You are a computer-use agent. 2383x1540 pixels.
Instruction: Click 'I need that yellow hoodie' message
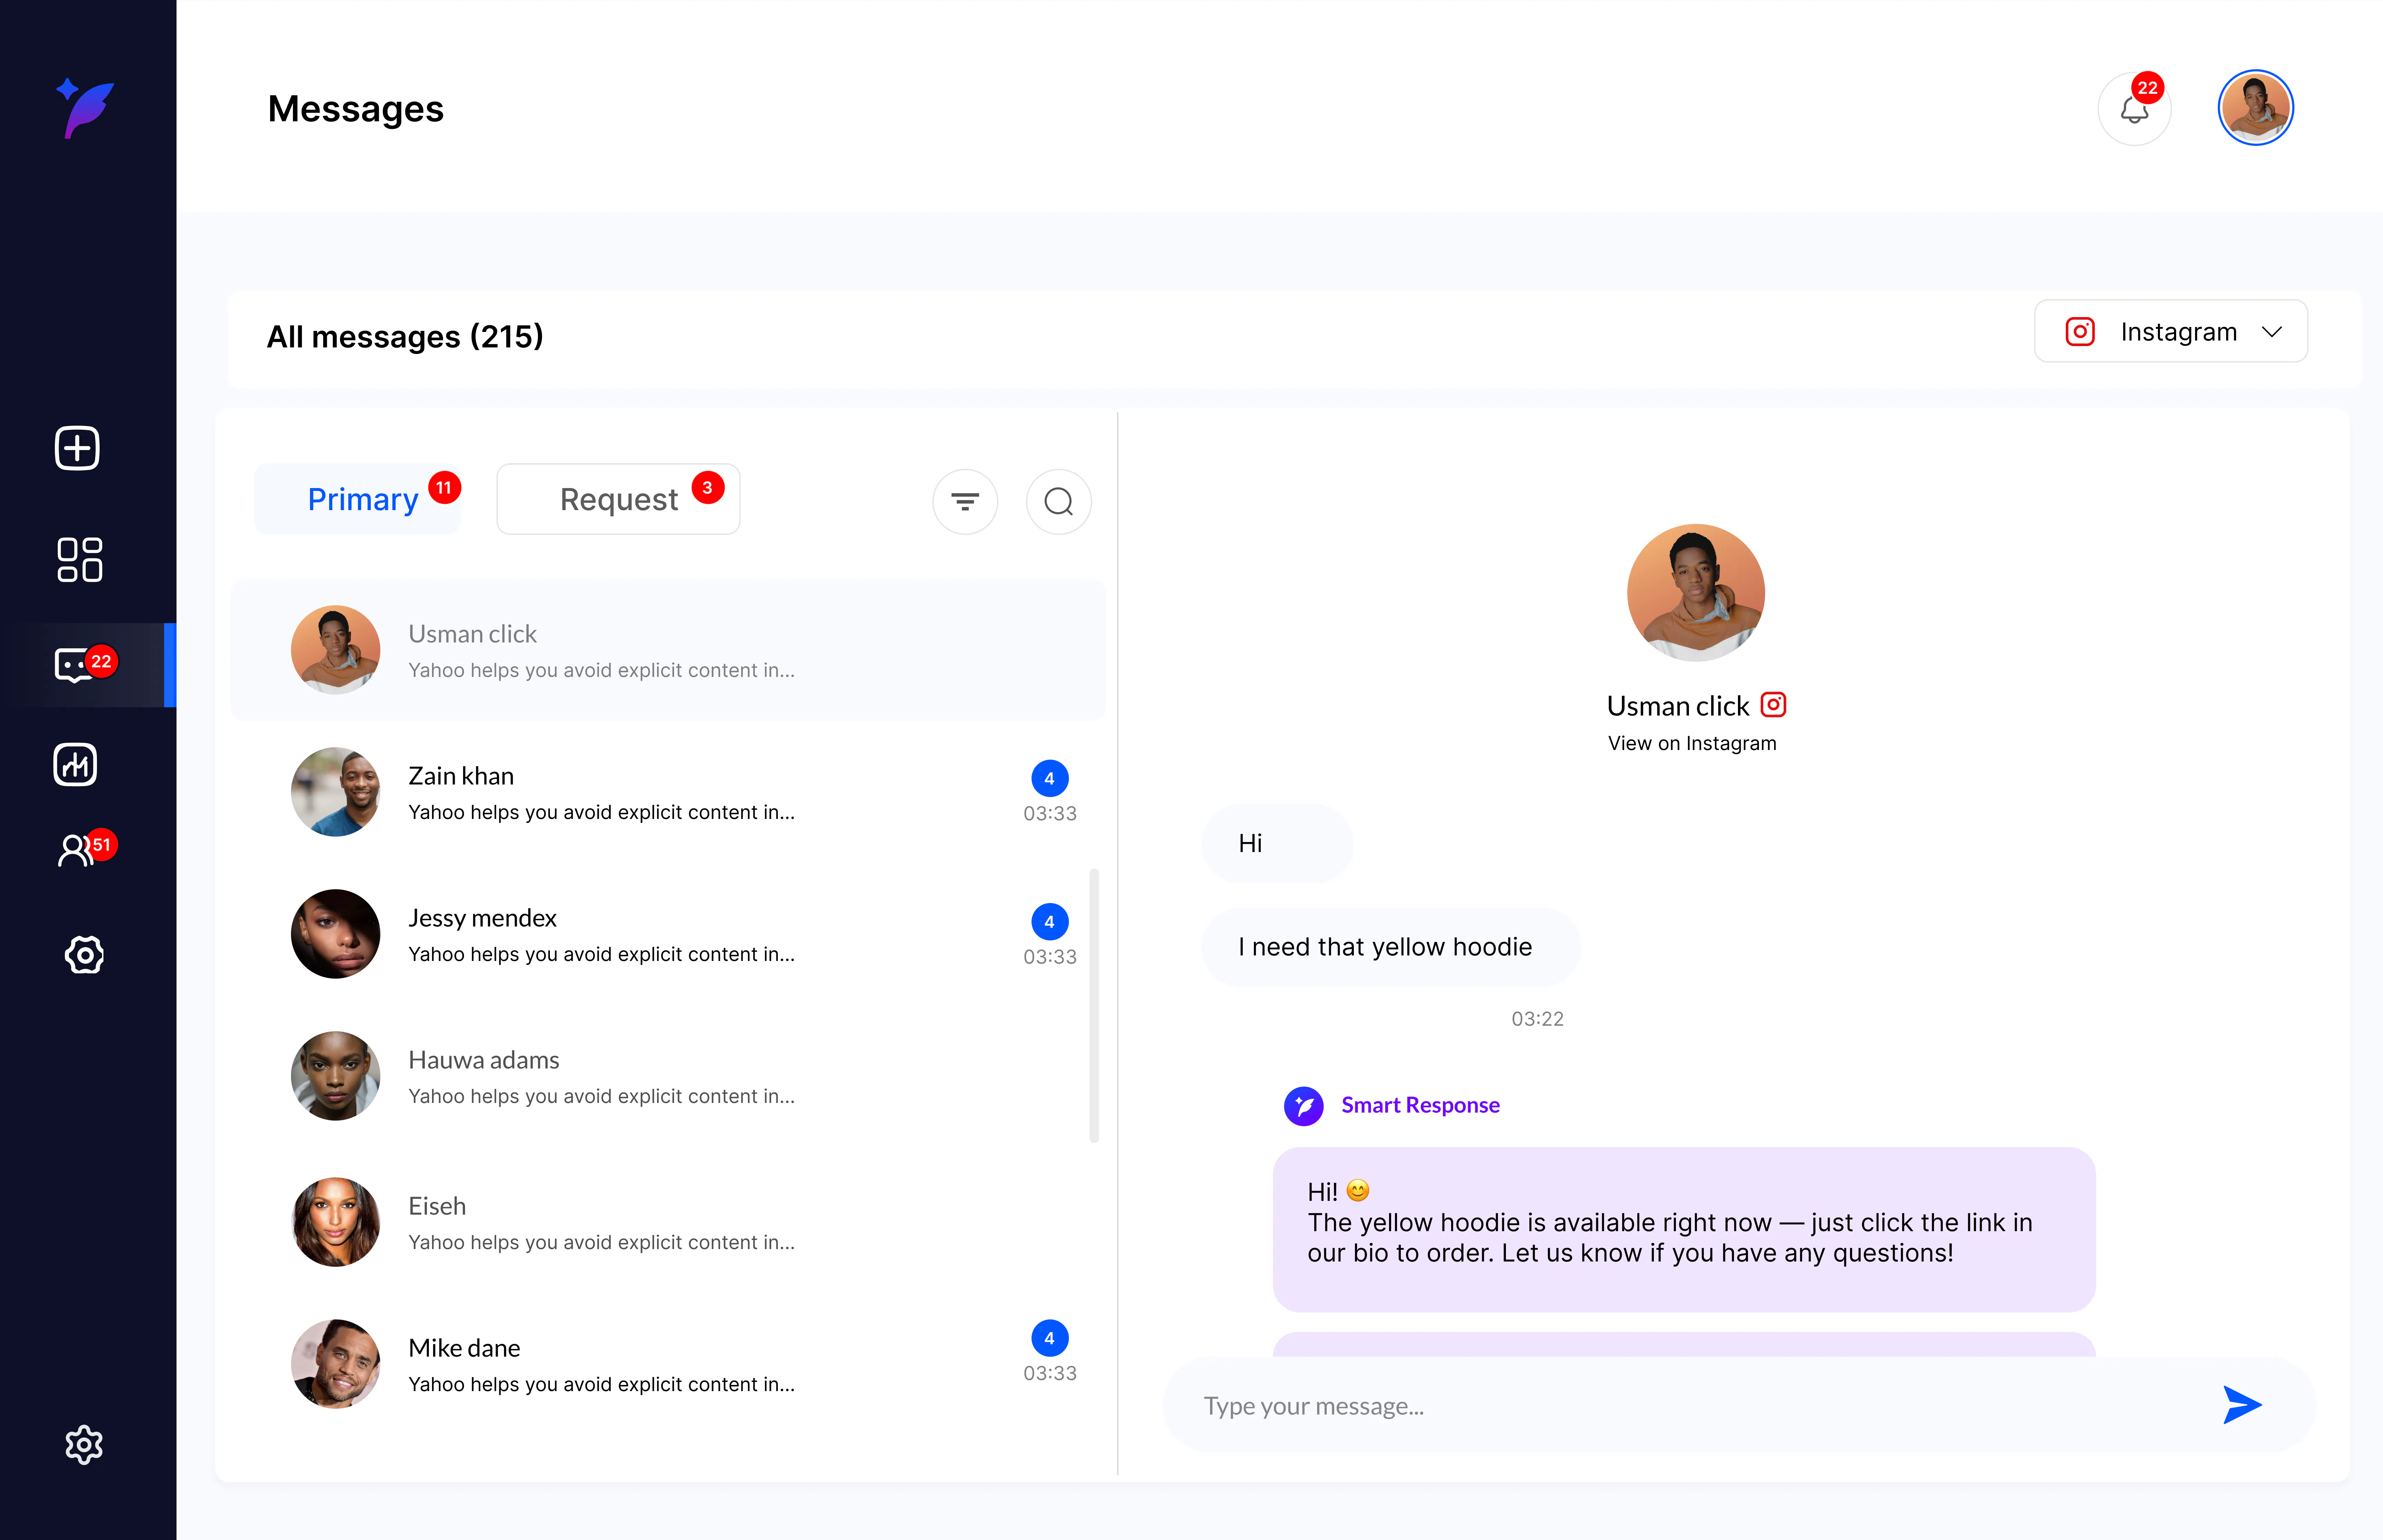[x=1391, y=947]
